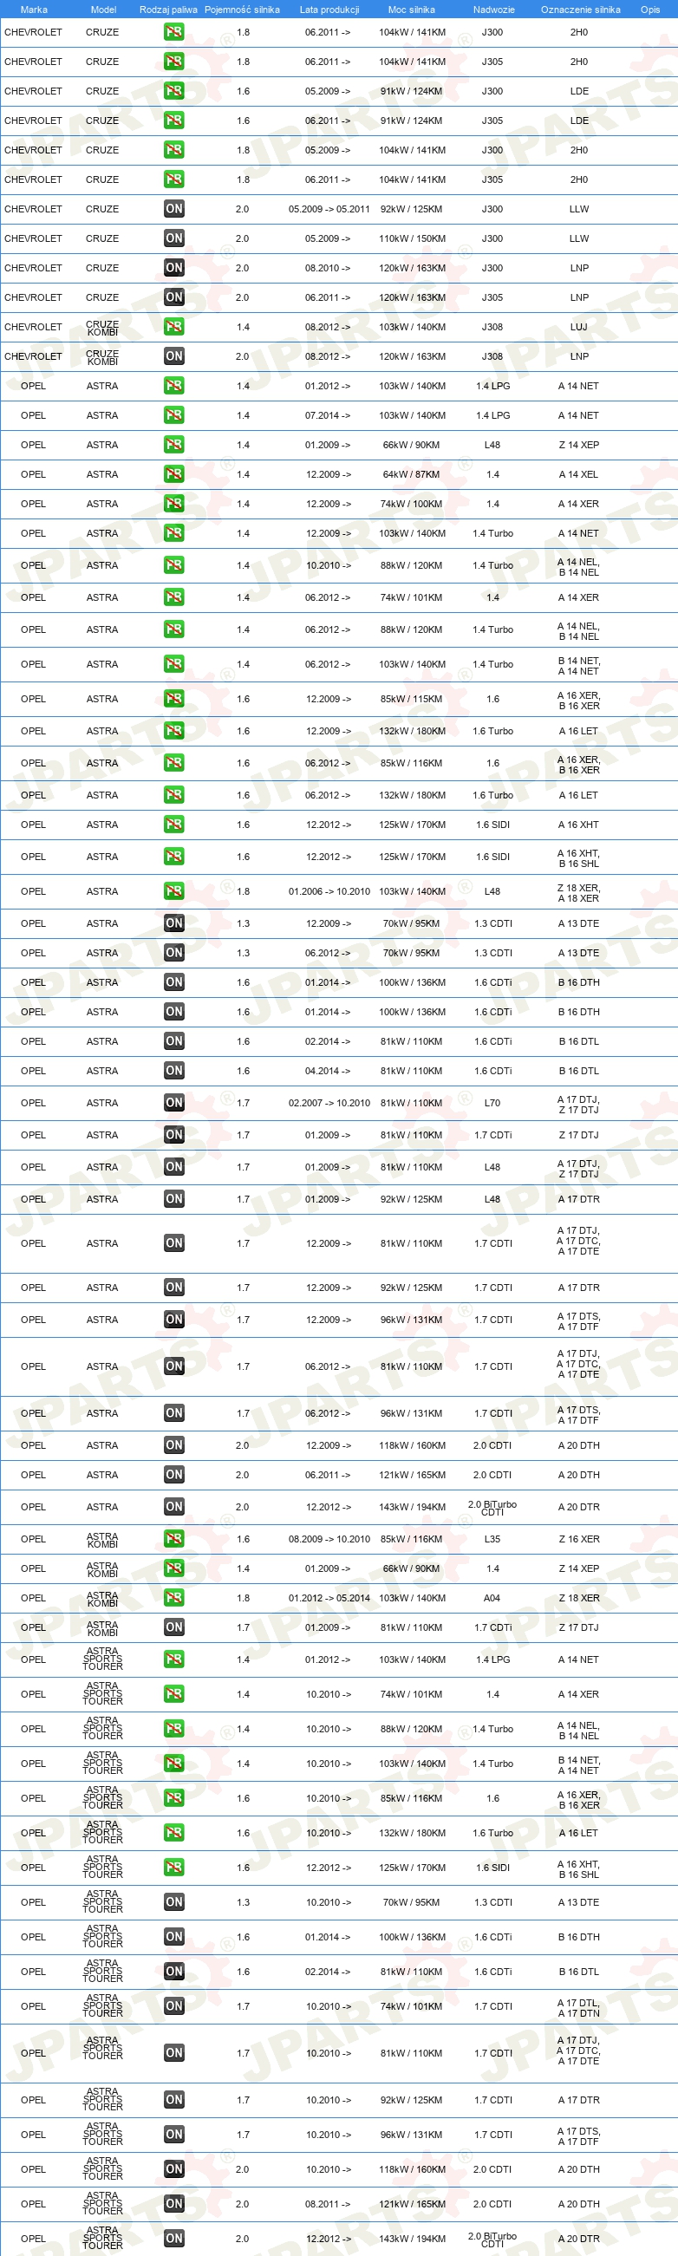Select the 02.2007 -> 10.2010 production years cell
This screenshot has width=678, height=2256.
click(329, 1104)
